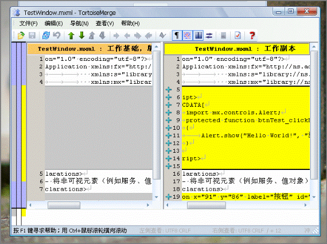Click the grey next conflict down arrow
Image resolution: width=327 pixels, height=244 pixels.
tap(102, 36)
